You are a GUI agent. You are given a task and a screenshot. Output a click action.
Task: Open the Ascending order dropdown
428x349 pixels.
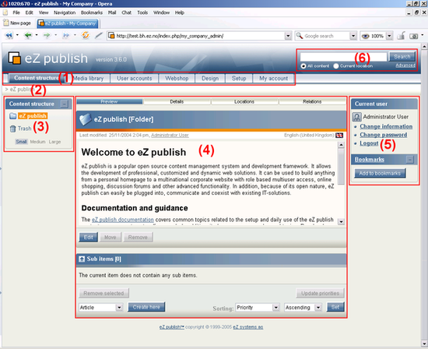(318, 308)
